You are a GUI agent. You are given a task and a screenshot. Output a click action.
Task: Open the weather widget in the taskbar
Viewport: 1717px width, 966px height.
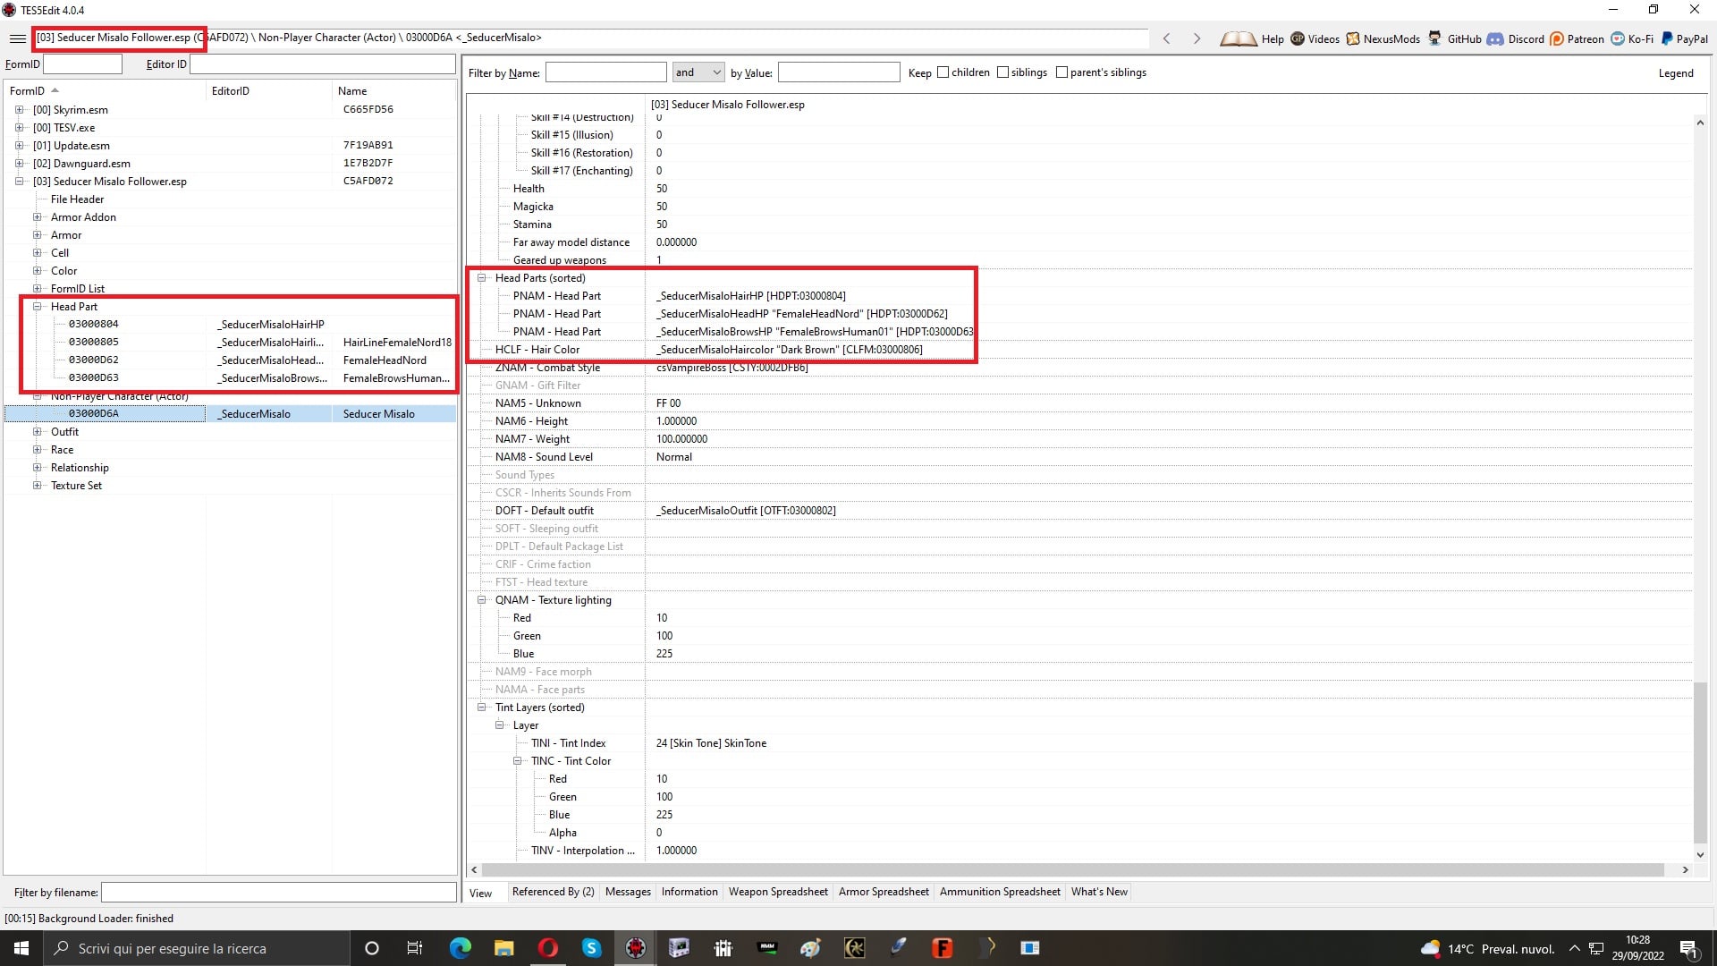[1488, 948]
